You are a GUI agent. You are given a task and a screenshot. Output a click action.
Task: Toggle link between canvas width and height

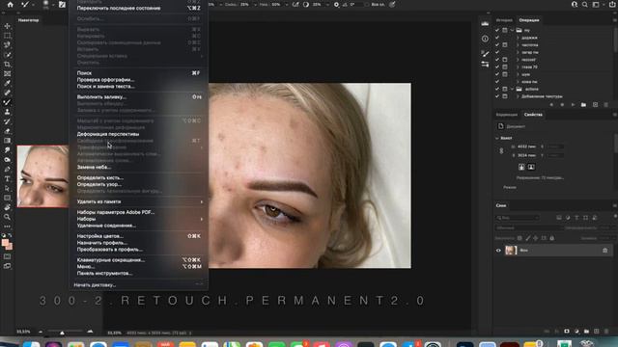pos(501,150)
